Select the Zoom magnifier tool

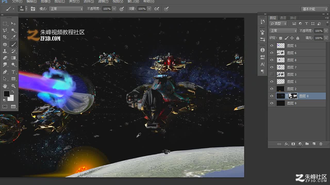point(13,86)
